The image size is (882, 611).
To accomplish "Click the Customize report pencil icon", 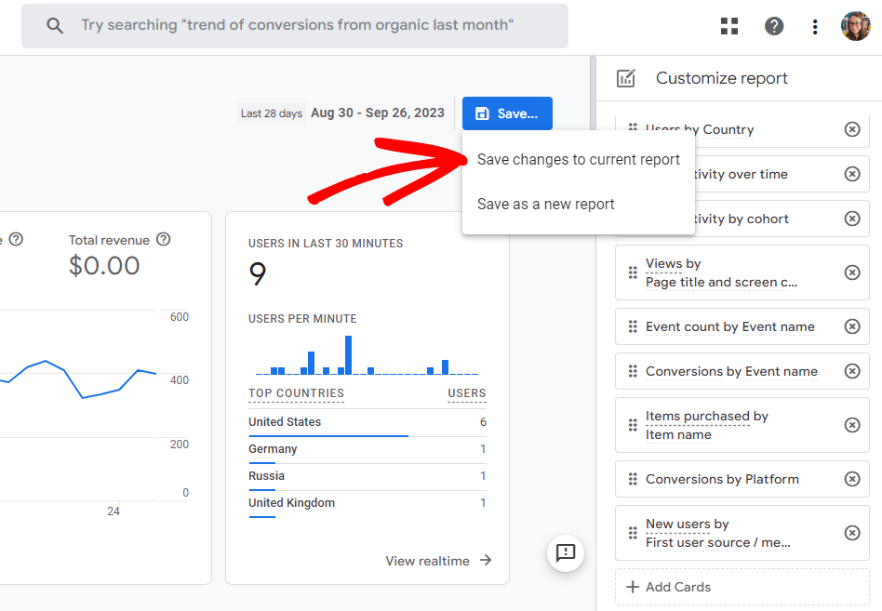I will click(628, 78).
